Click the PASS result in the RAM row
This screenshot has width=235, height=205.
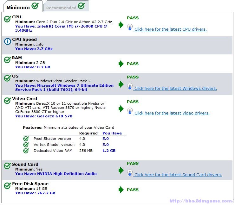click(133, 64)
